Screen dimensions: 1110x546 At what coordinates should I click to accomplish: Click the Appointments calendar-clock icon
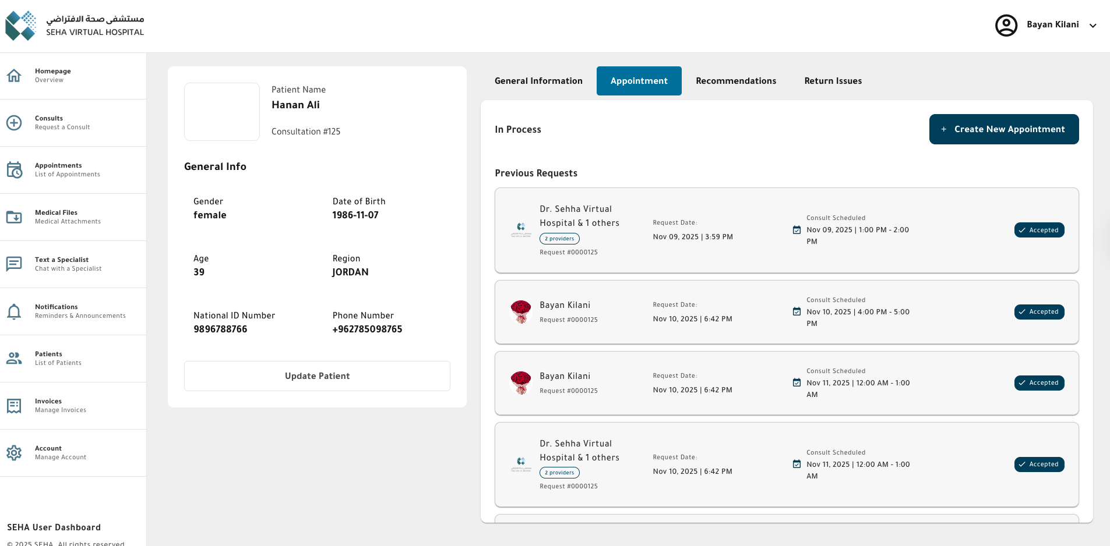(14, 170)
